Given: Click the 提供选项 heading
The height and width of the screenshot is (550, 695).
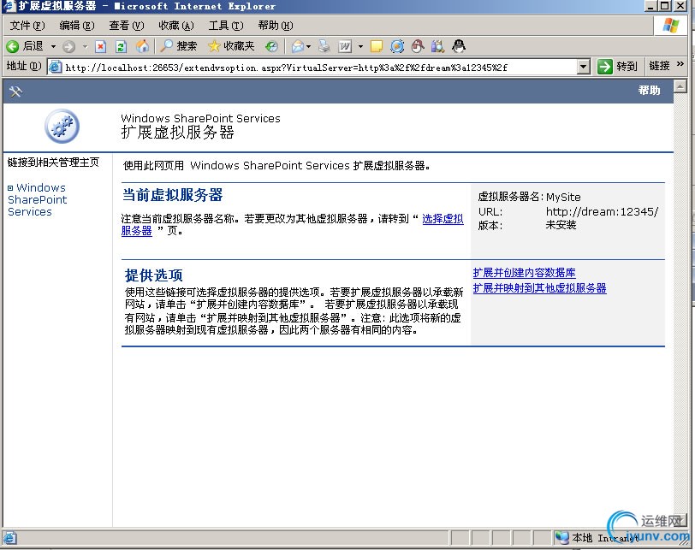Looking at the screenshot, I should coord(154,275).
